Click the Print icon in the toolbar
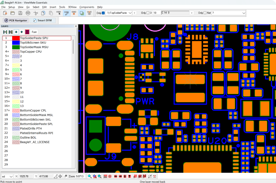Viewport: 276px width, 183px height. [x=28, y=13]
